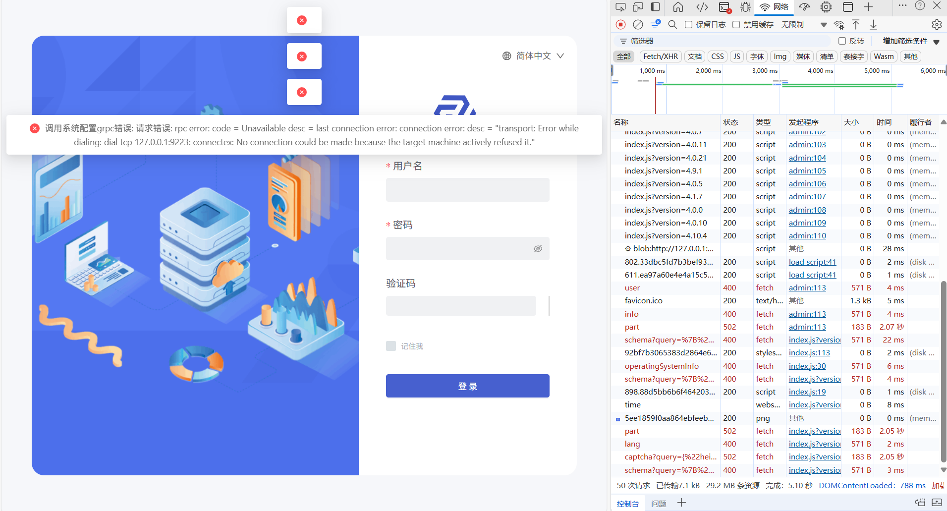Expand 增加筛选条件 more filters dropdown
Image resolution: width=947 pixels, height=511 pixels.
click(x=911, y=41)
